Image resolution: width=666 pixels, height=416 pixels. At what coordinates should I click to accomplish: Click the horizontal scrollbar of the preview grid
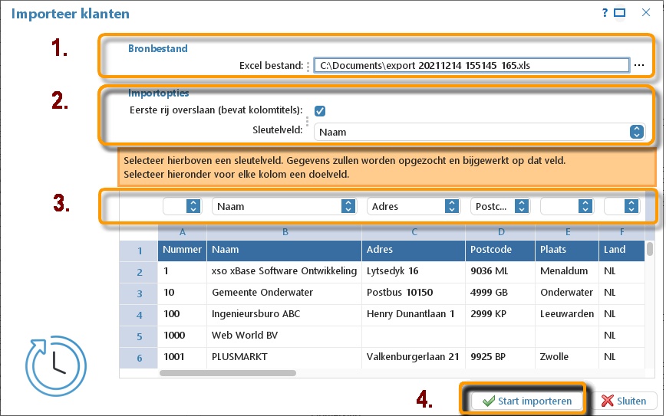pyautogui.click(x=228, y=373)
